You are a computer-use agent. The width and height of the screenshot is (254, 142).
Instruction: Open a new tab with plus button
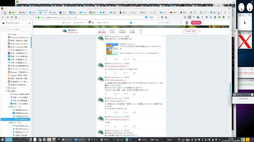(225, 12)
